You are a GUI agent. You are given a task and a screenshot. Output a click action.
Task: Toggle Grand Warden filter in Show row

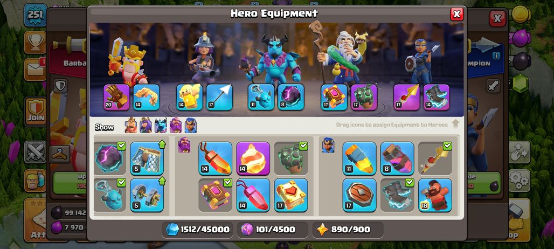176,126
